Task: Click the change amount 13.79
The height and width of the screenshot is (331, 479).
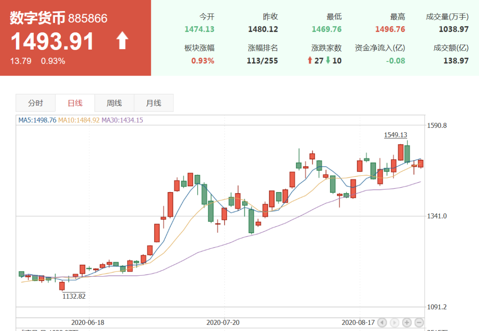Action: click(x=21, y=61)
